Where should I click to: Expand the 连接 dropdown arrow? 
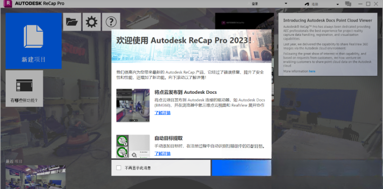338,4
